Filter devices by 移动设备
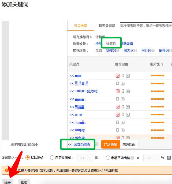 coord(127,44)
